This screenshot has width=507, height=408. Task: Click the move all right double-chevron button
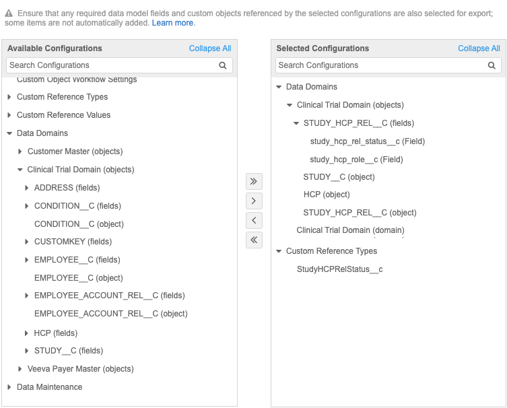(254, 182)
